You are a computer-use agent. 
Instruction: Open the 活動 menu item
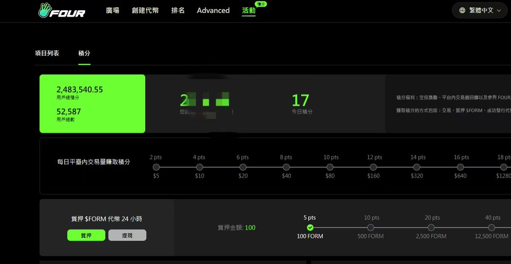pyautogui.click(x=249, y=11)
